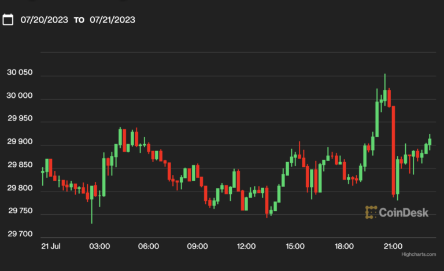444x271 pixels.
Task: Click the 29 900 price axis label
Action: tap(20, 142)
